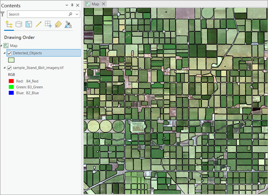Click List By Snapping icon
This screenshot has width=268, height=195.
48,24
